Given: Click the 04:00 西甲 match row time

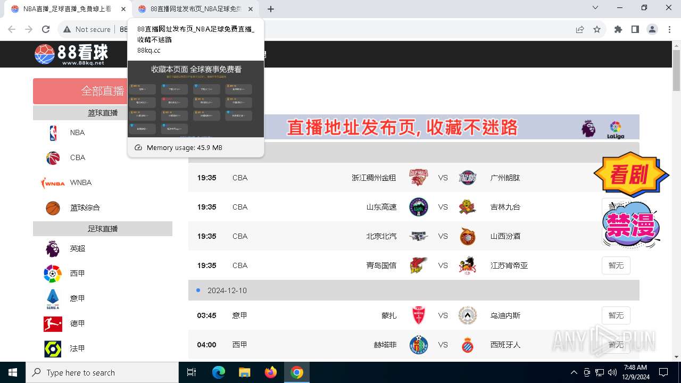Looking at the screenshot, I should tap(206, 345).
